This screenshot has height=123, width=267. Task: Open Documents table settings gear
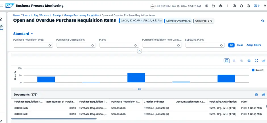point(256,95)
